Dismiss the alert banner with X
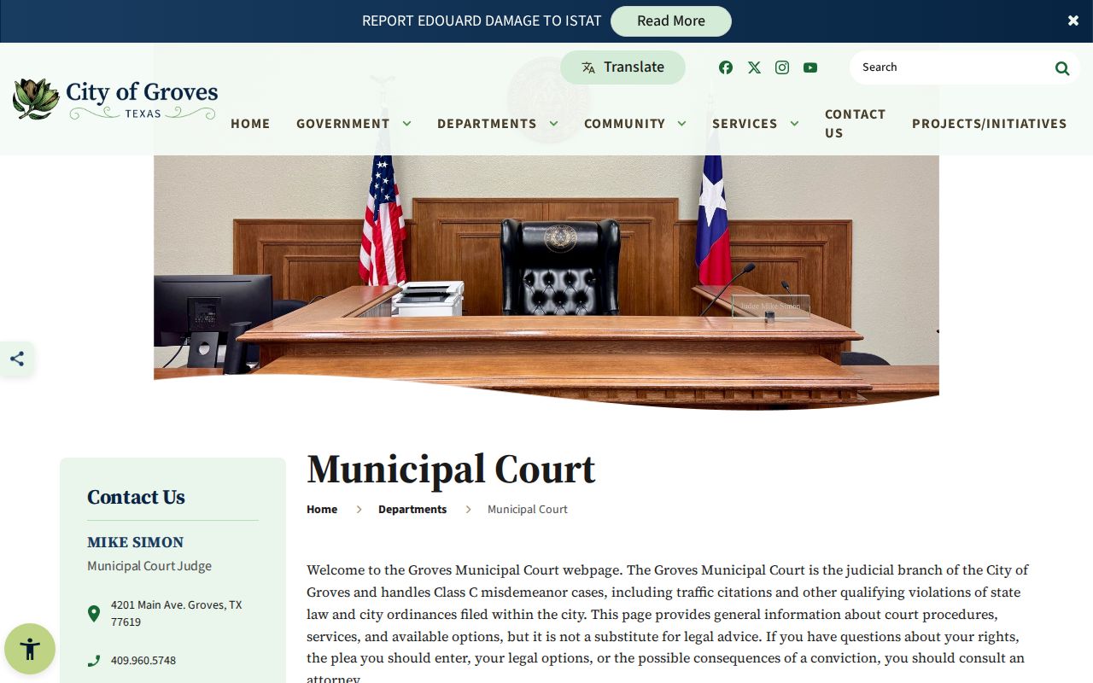The width and height of the screenshot is (1093, 683). (1073, 20)
